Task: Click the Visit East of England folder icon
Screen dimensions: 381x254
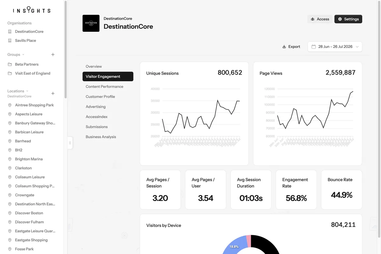Action: [x=10, y=73]
